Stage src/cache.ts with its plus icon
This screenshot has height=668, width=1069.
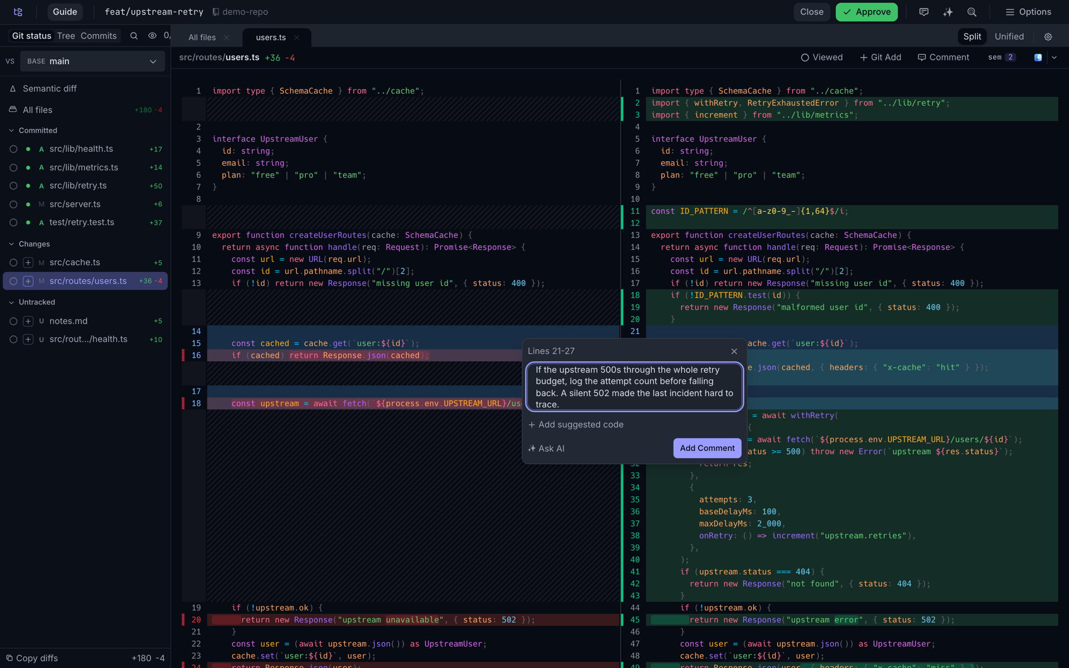pyautogui.click(x=28, y=262)
